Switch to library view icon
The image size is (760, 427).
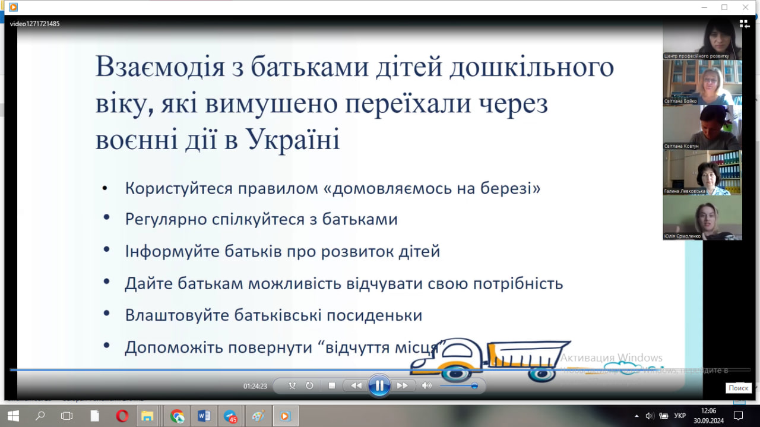(745, 24)
